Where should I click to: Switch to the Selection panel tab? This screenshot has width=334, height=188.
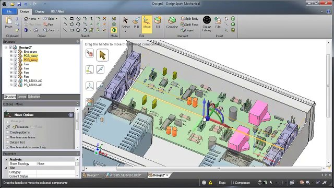34,97
